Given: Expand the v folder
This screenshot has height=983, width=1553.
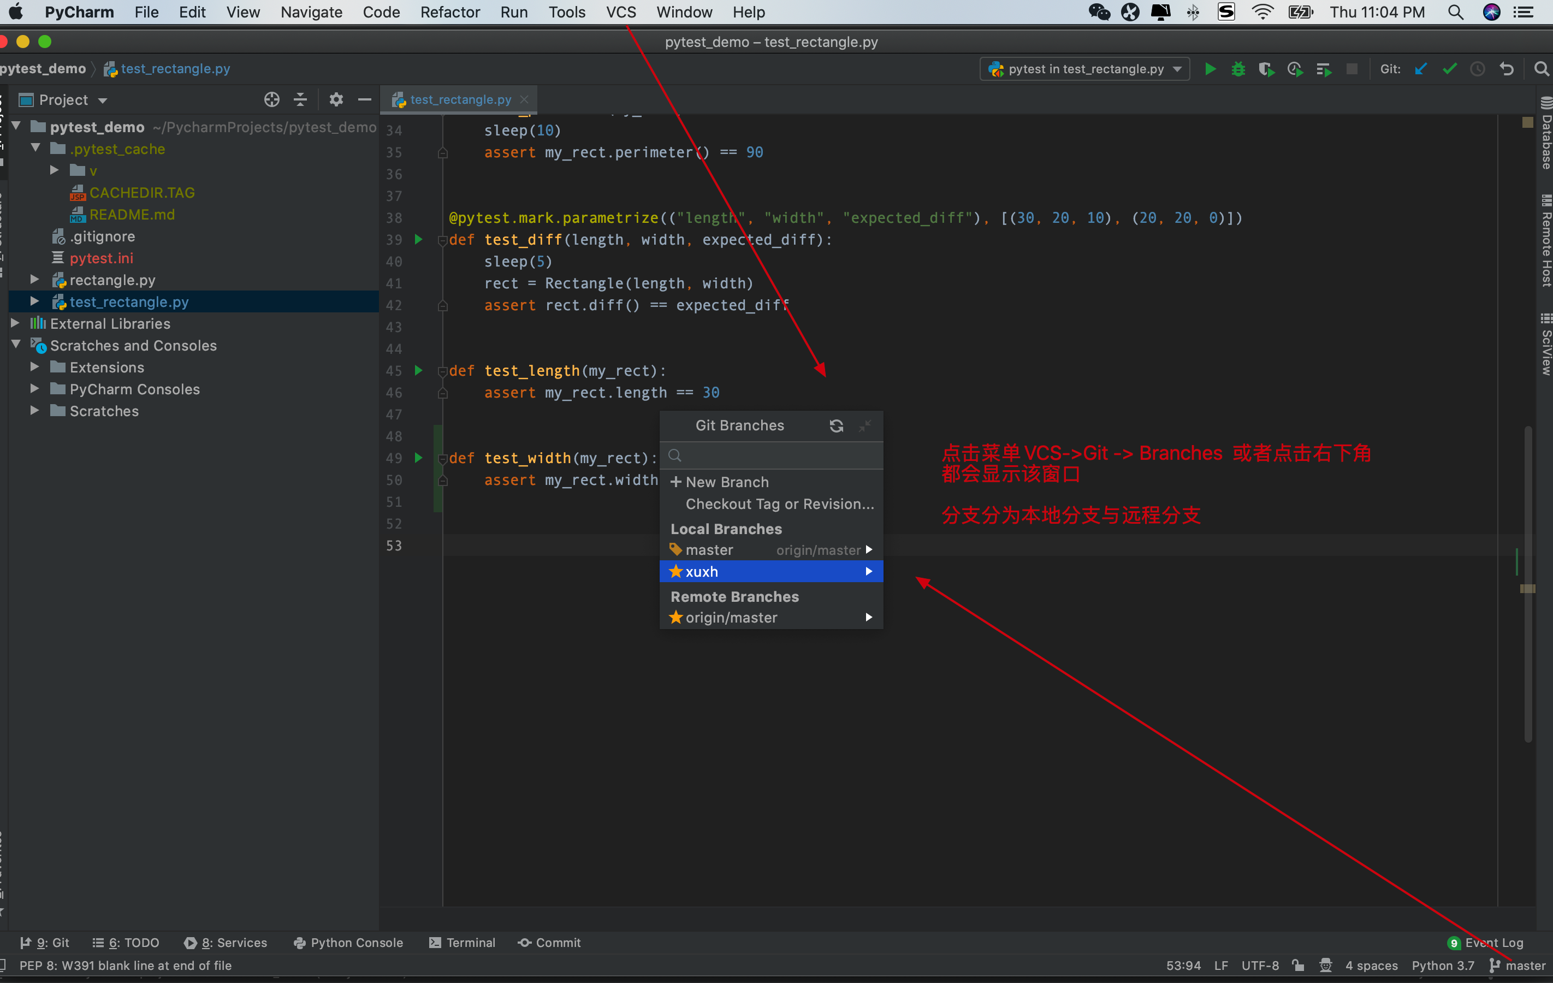Looking at the screenshot, I should pyautogui.click(x=55, y=170).
